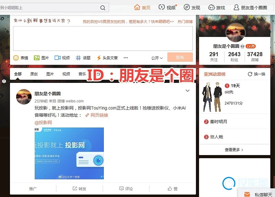The image size is (275, 197).
Task: Open the 网页链接 link icon in post
Action: [x=87, y=115]
